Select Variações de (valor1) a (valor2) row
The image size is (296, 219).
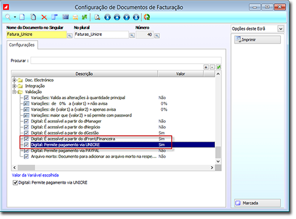[73, 109]
